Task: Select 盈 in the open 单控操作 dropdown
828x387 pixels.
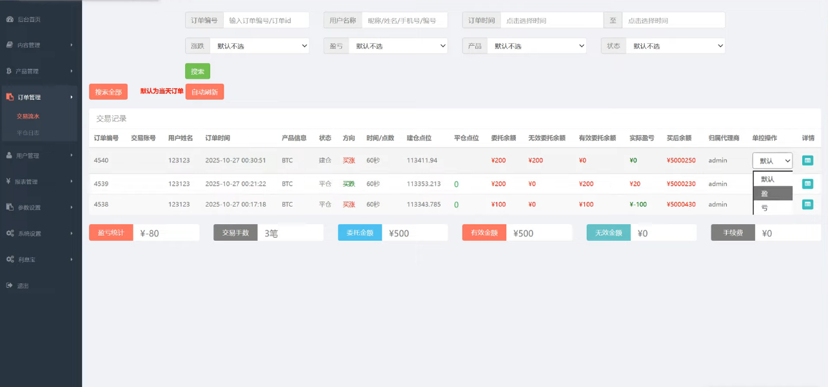Action: [x=772, y=192]
